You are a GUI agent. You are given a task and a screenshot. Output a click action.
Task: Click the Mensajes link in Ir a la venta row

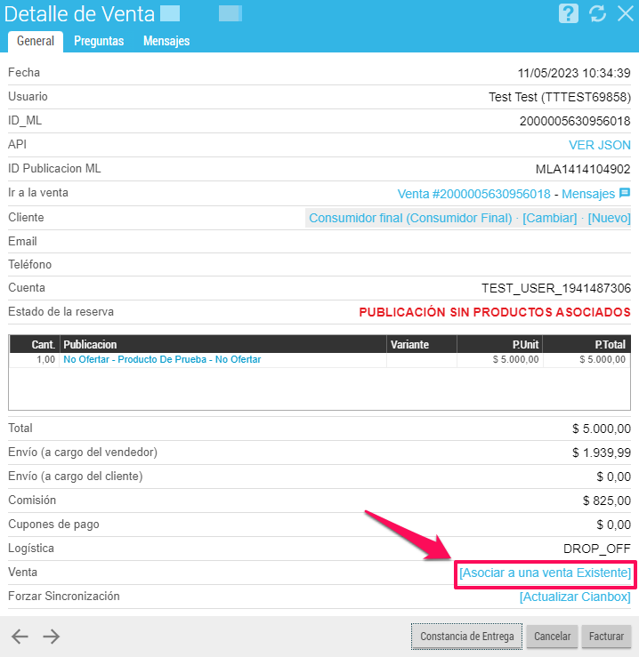pyautogui.click(x=588, y=194)
